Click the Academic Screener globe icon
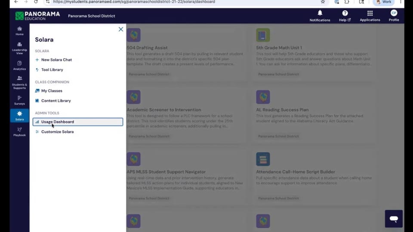The width and height of the screenshot is (413, 232). pyautogui.click(x=133, y=97)
